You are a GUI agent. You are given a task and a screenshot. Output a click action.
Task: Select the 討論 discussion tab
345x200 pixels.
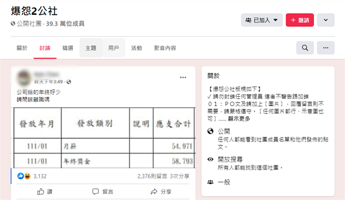45,48
